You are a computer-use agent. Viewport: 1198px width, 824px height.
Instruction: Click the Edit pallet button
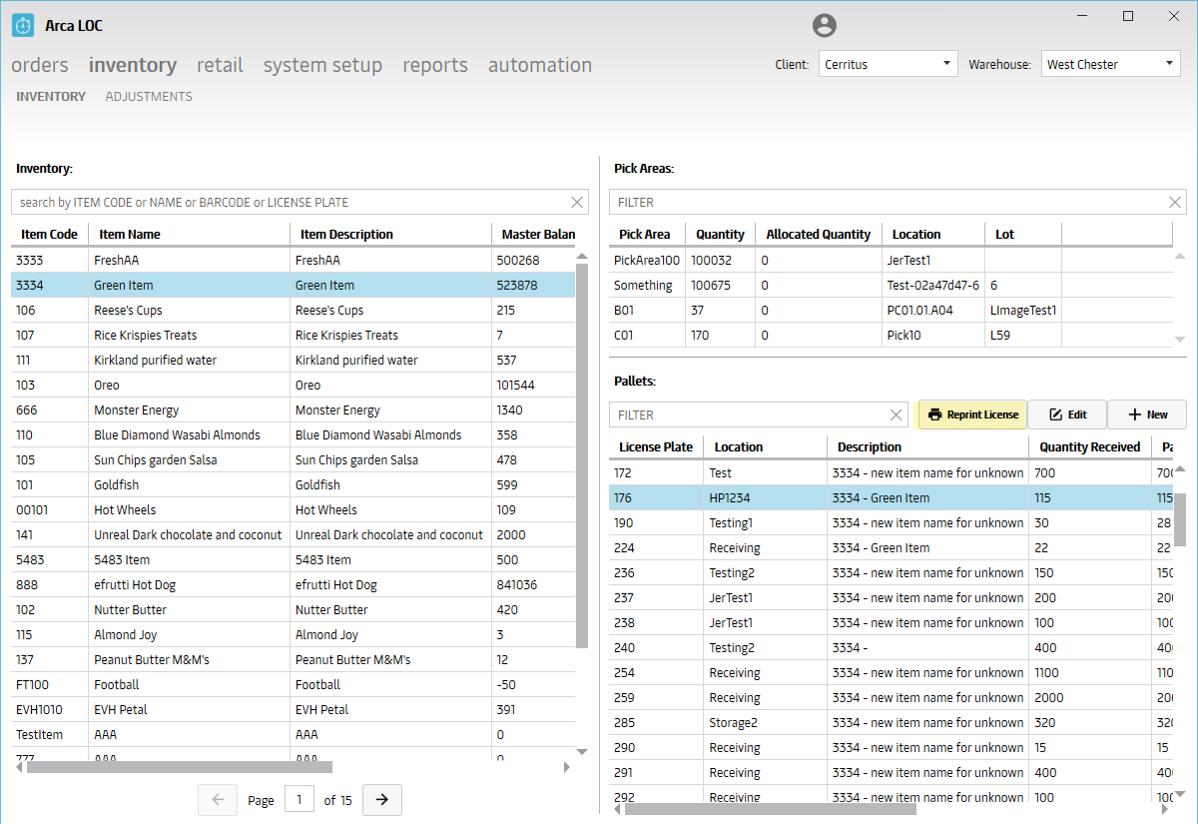tap(1067, 414)
